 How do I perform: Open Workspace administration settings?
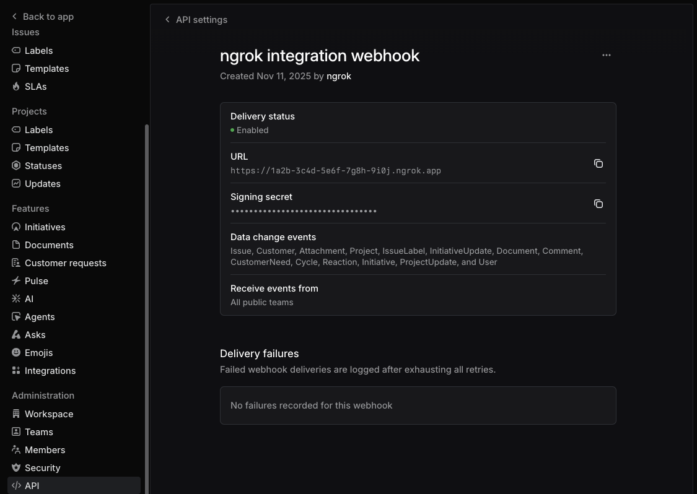coord(48,414)
